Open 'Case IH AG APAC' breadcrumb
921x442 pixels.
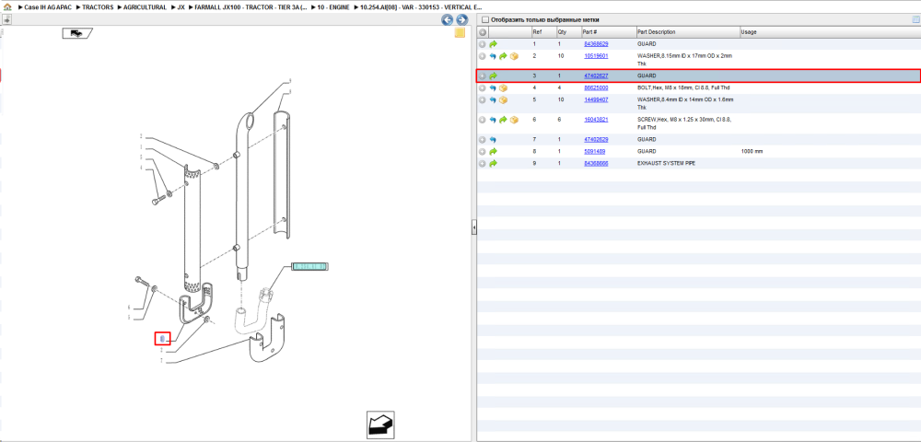pyautogui.click(x=46, y=7)
